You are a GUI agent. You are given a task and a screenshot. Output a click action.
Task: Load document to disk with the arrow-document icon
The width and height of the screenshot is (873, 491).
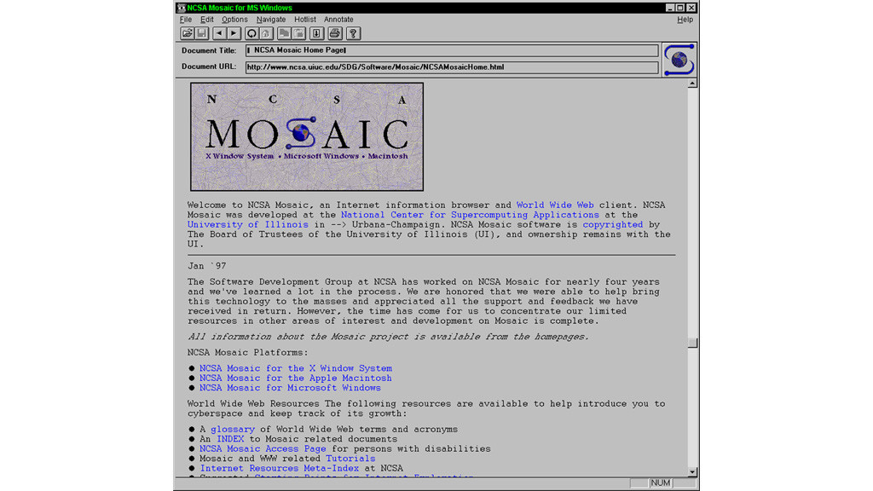point(316,33)
